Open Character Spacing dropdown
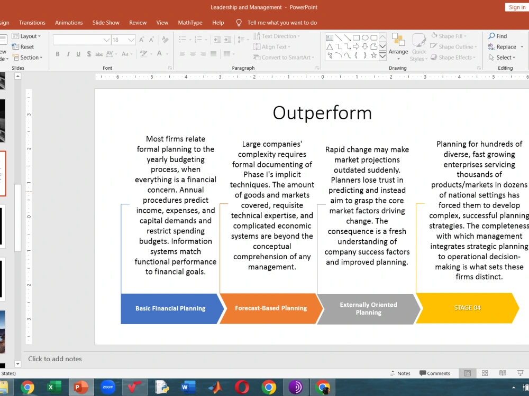This screenshot has height=396, width=529. (x=112, y=54)
